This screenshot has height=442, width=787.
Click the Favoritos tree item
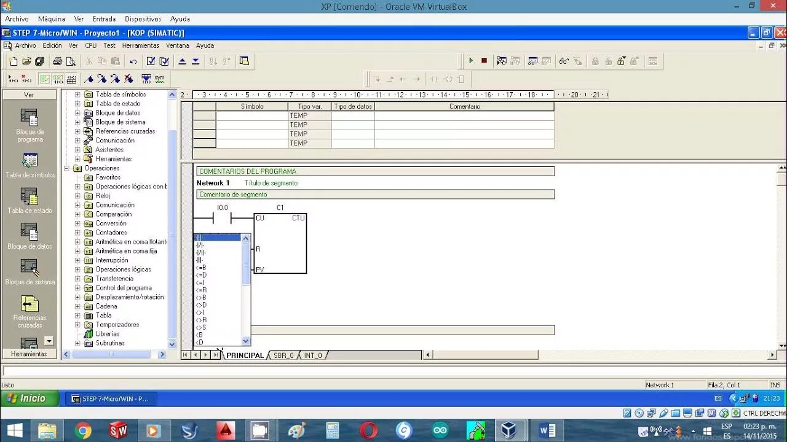tap(108, 177)
